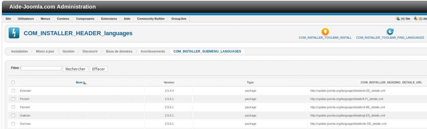This screenshot has width=427, height=129.
Task: Click the sort arrow icon beside Nom
Action: tap(85, 83)
